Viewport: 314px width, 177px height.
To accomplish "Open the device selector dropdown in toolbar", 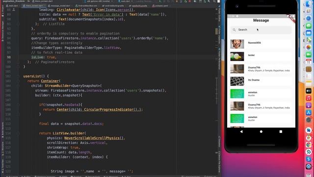I will (98, 1).
